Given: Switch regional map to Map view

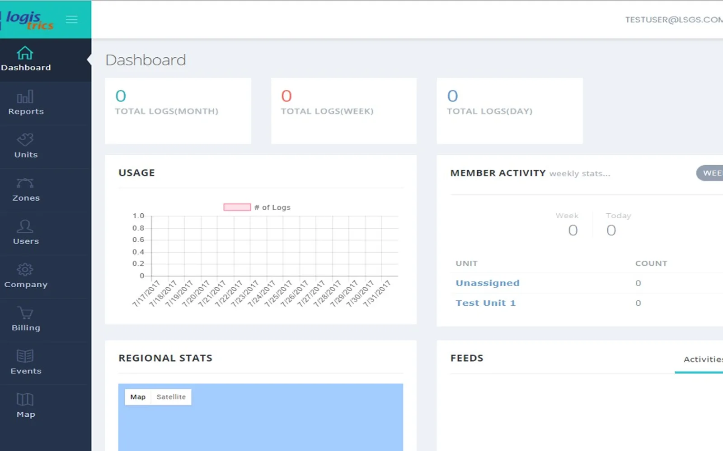Looking at the screenshot, I should click(x=138, y=397).
